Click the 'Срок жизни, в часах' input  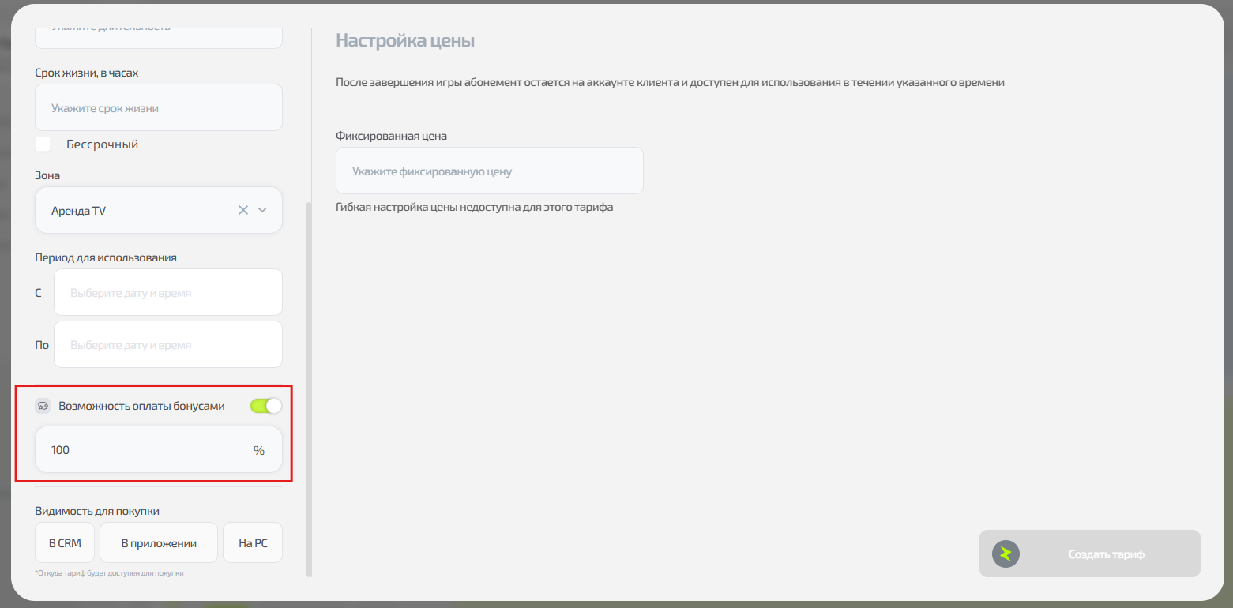[x=158, y=107]
